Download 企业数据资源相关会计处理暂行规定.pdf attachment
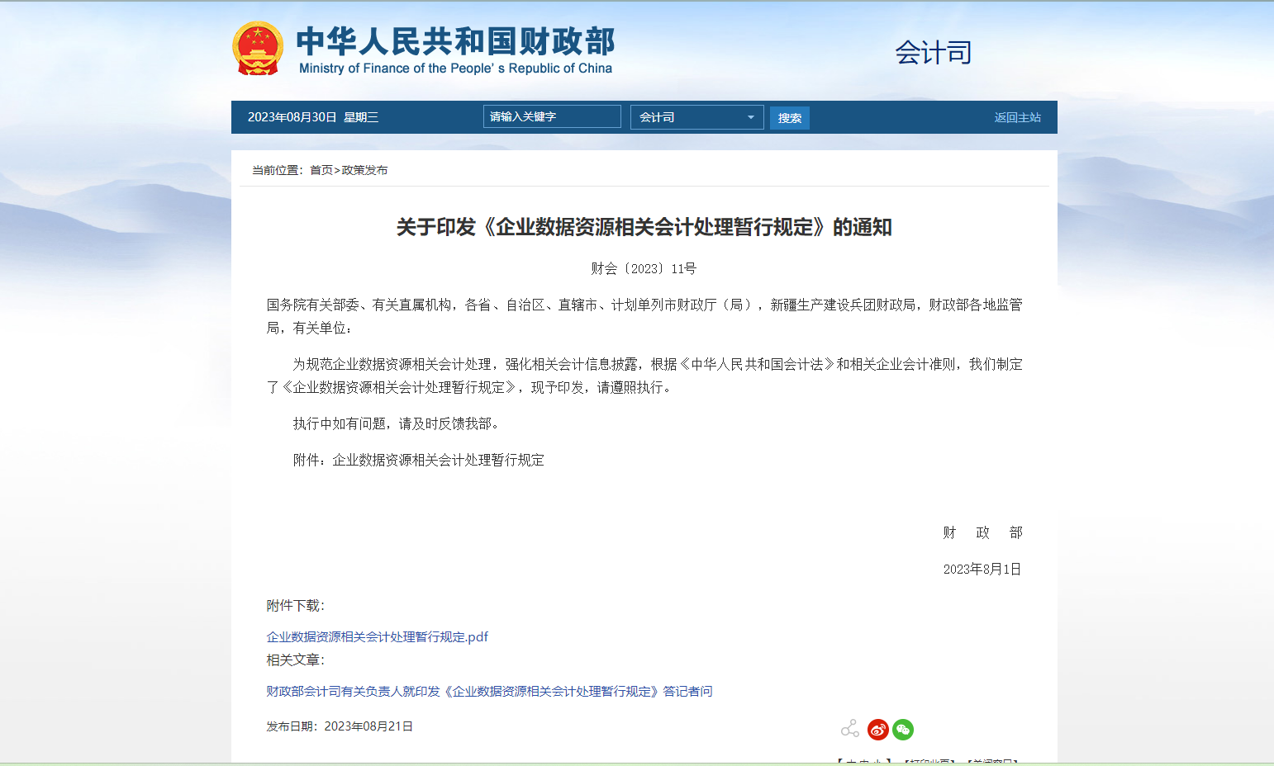The image size is (1274, 766). 377,636
